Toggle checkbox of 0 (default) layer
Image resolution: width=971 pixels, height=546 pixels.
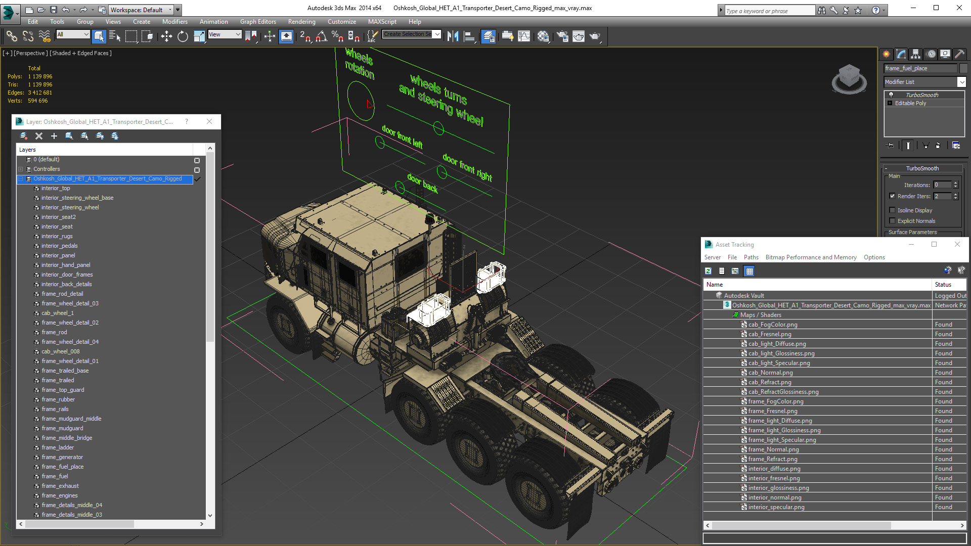coord(197,160)
